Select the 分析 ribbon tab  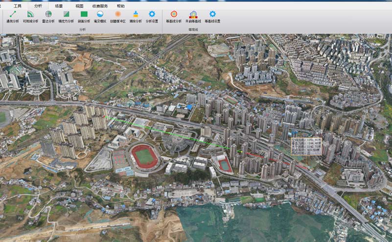pos(38,6)
